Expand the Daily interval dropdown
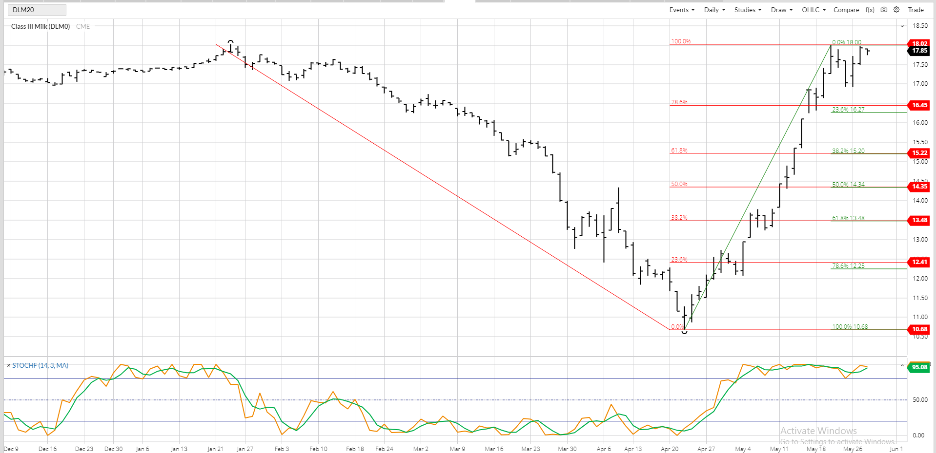The width and height of the screenshot is (936, 453). pyautogui.click(x=714, y=10)
